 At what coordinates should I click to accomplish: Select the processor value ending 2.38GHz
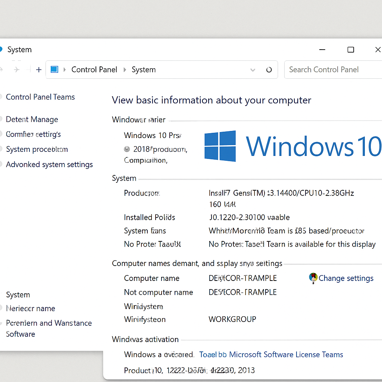[x=281, y=198]
